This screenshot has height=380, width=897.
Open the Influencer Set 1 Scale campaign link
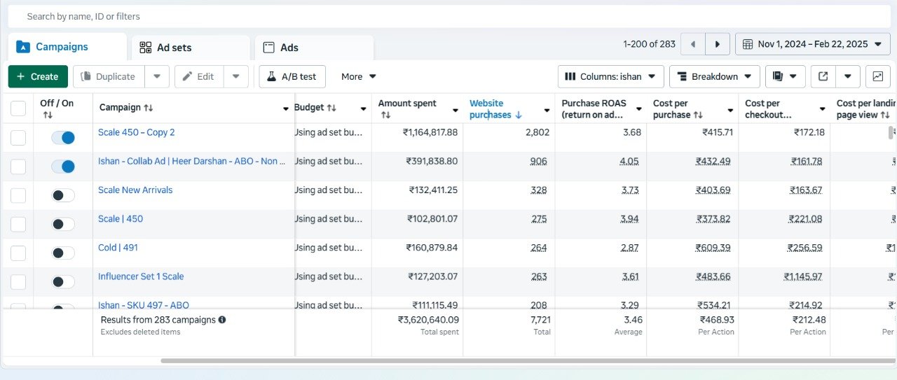point(141,276)
